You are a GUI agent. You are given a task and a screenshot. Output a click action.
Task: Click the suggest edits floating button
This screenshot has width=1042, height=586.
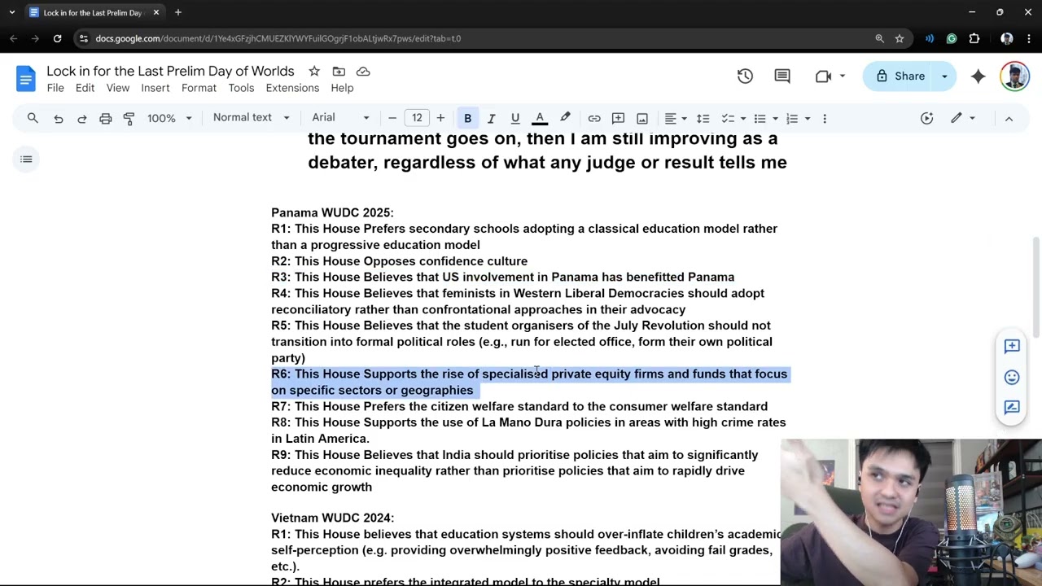click(1012, 407)
